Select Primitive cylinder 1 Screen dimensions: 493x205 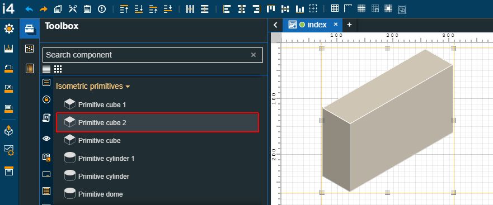(x=157, y=158)
